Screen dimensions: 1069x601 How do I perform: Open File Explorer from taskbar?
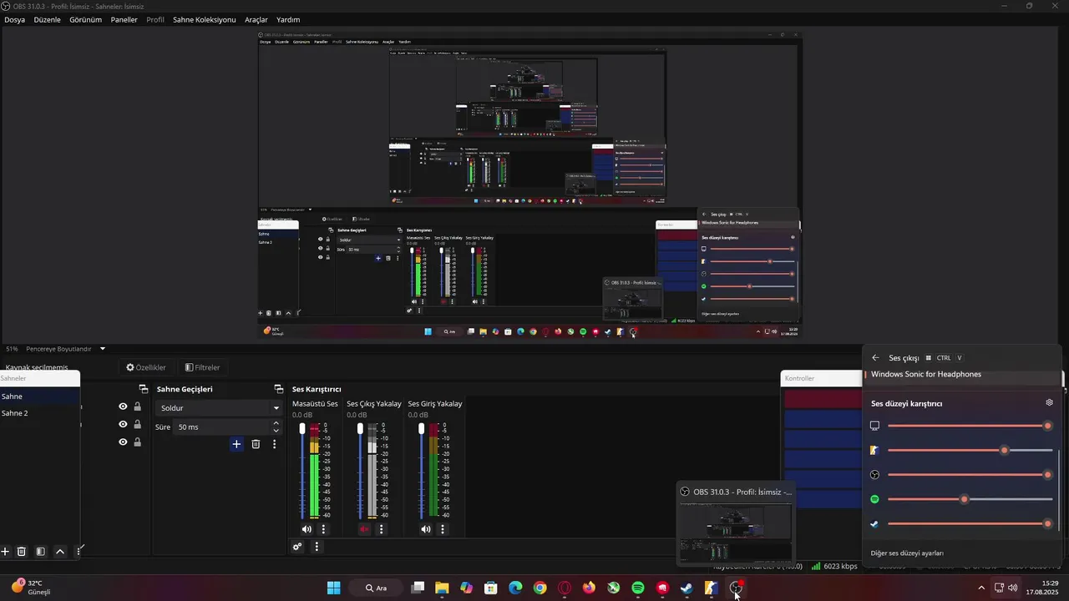click(443, 588)
